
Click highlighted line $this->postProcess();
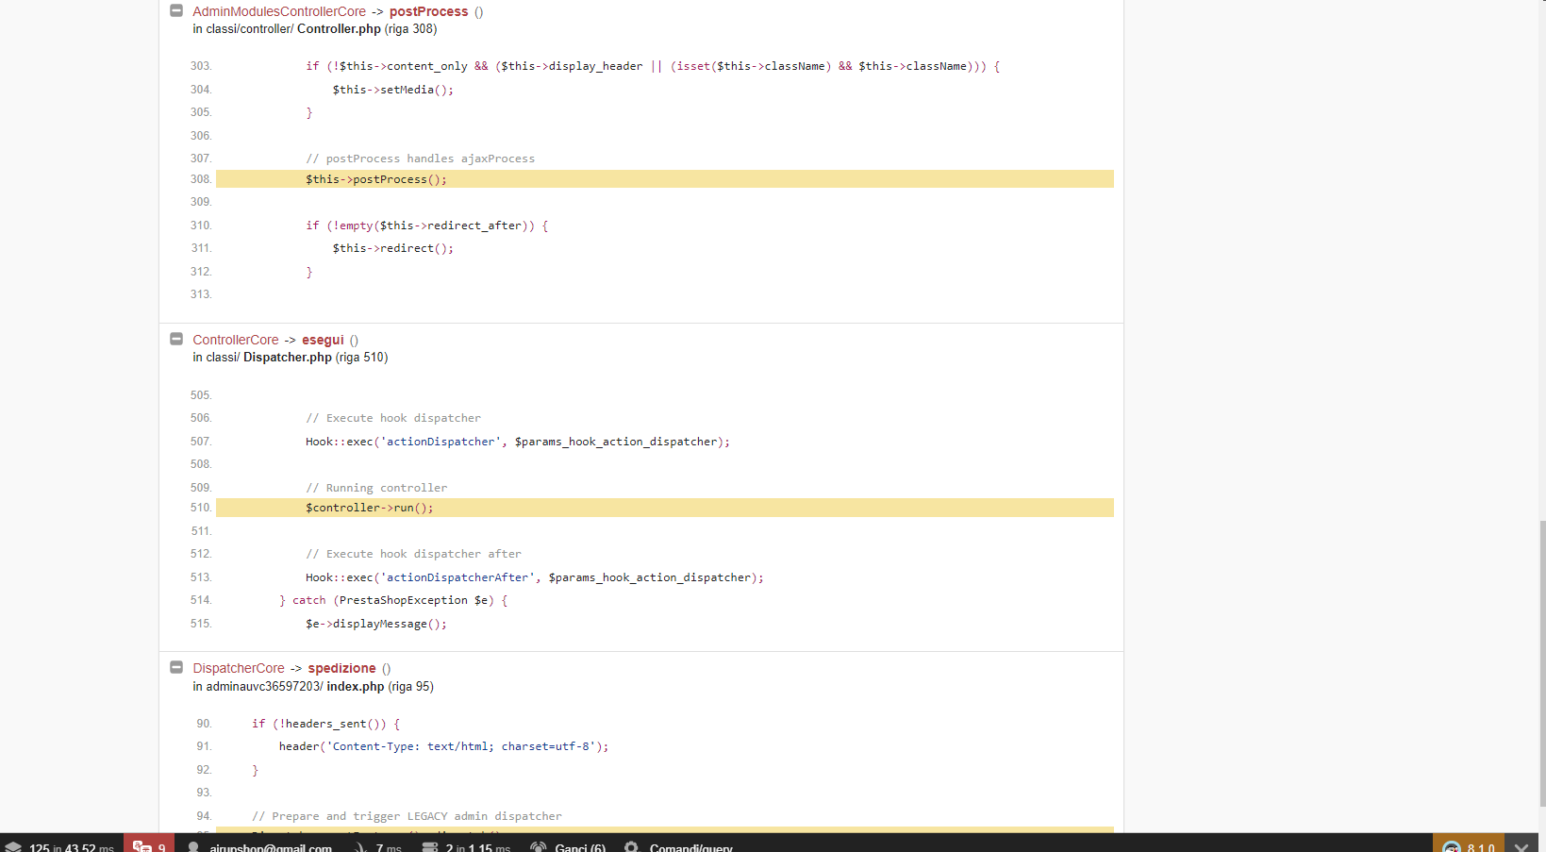coord(664,179)
